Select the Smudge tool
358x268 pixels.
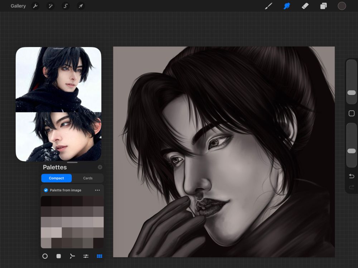[x=287, y=6]
